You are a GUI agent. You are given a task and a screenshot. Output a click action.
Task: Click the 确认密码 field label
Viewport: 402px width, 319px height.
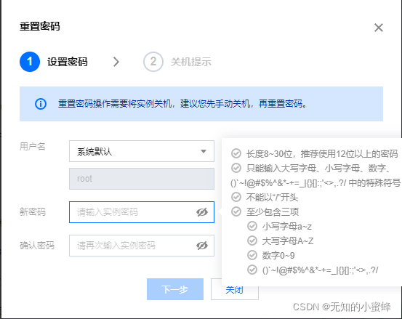point(37,245)
